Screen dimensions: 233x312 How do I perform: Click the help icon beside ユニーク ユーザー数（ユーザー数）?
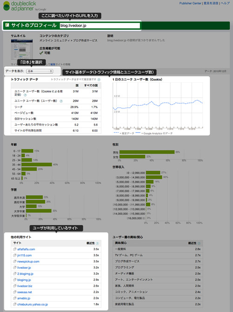click(61, 101)
